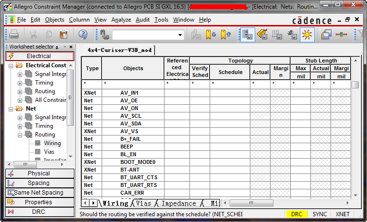Expand Signal Integrity under Electrical Constraint Set
367x222 pixels.
tap(20, 74)
